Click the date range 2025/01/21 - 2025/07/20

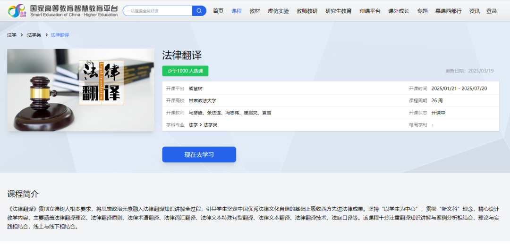[459, 89]
